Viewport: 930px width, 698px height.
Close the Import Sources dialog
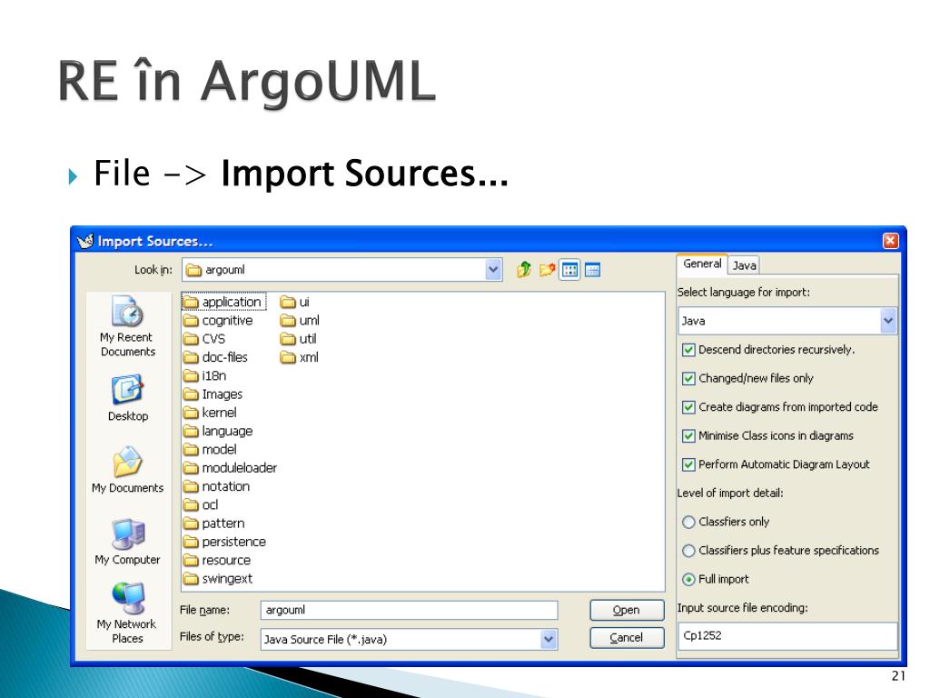pos(890,240)
